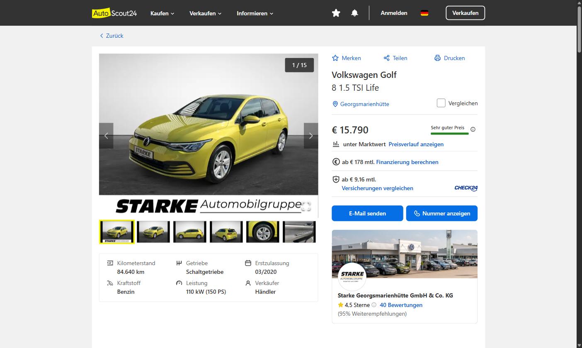Show previous photo with left arrow
This screenshot has height=348, width=582.
pyautogui.click(x=106, y=136)
